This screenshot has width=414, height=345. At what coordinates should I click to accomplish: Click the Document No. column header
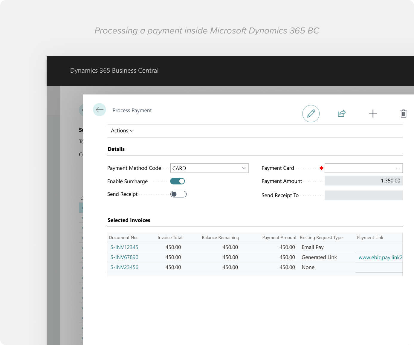click(x=123, y=238)
